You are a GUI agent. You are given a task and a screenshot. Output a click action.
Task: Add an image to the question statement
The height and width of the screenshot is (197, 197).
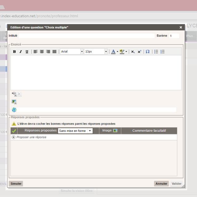coord(14,102)
